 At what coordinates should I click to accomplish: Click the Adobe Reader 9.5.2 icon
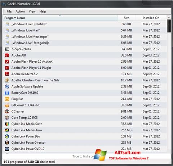pyautogui.click(x=7, y=74)
